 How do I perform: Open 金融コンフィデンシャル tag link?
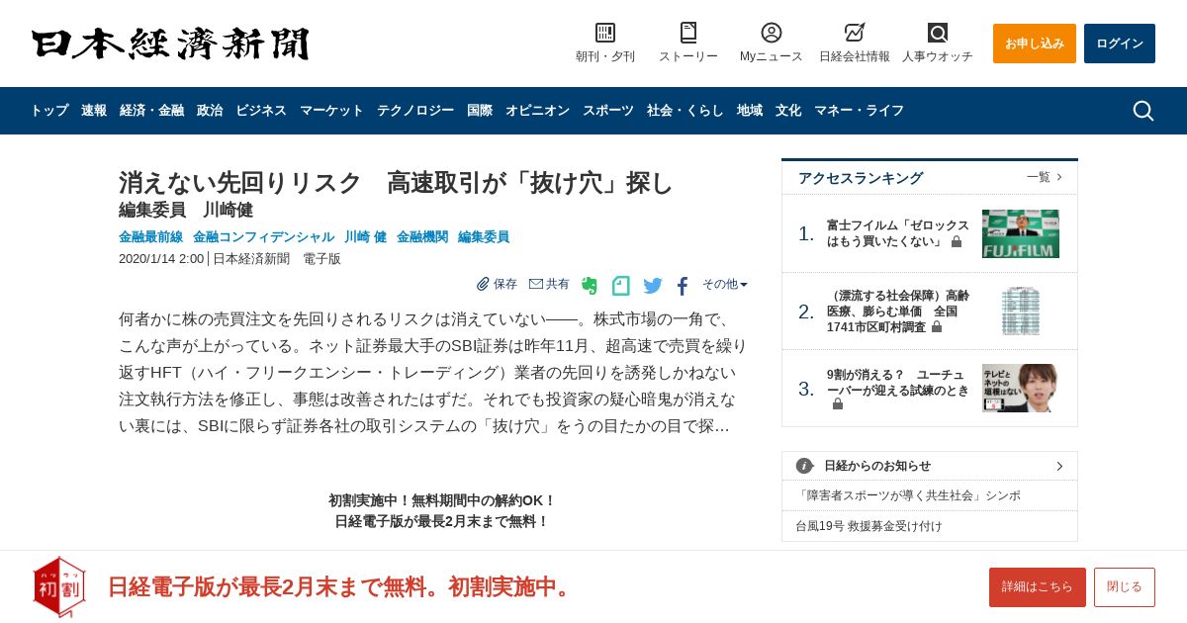pyautogui.click(x=263, y=237)
